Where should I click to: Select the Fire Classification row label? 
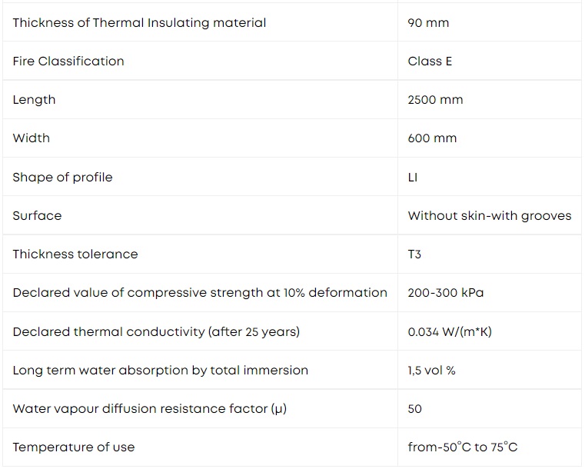click(x=68, y=62)
